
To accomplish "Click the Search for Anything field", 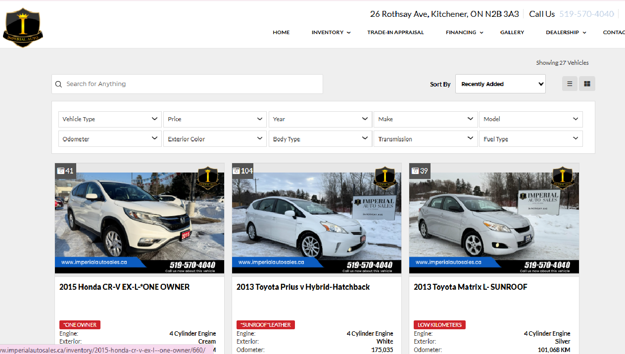I will (193, 84).
